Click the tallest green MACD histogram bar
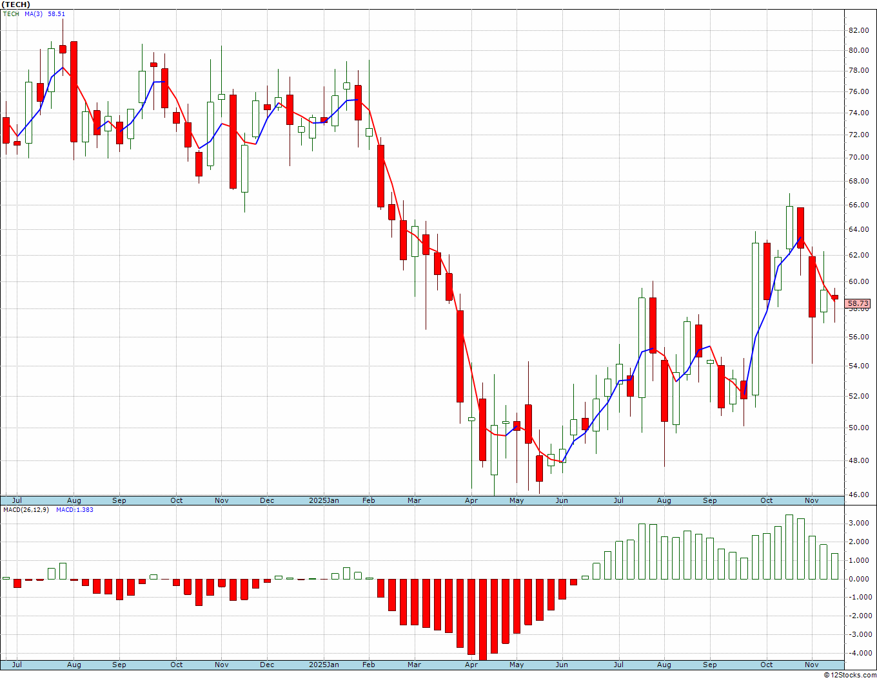The height and width of the screenshot is (680, 877). click(x=789, y=547)
